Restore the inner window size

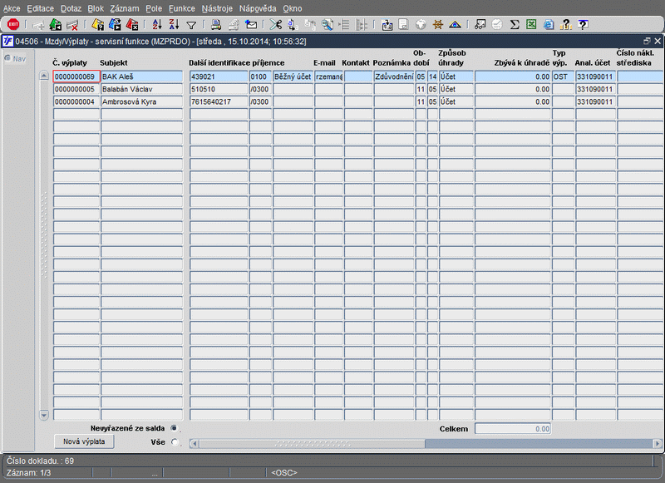click(x=647, y=41)
